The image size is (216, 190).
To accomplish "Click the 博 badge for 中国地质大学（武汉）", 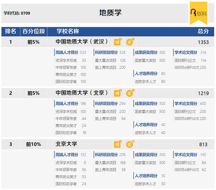I will coord(117,42).
